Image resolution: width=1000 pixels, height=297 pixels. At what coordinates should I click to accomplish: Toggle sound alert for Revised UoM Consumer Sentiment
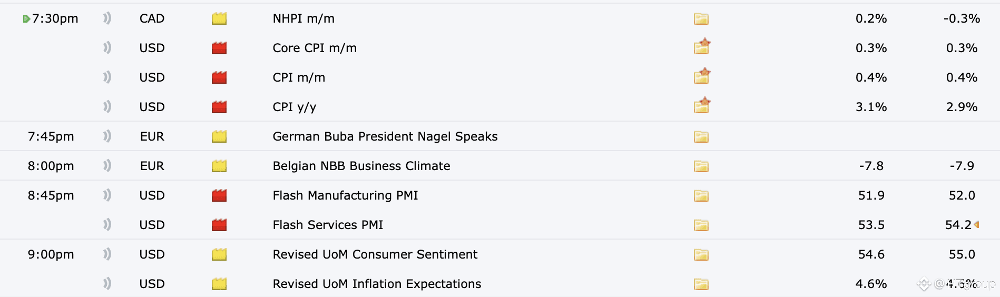coord(107,255)
